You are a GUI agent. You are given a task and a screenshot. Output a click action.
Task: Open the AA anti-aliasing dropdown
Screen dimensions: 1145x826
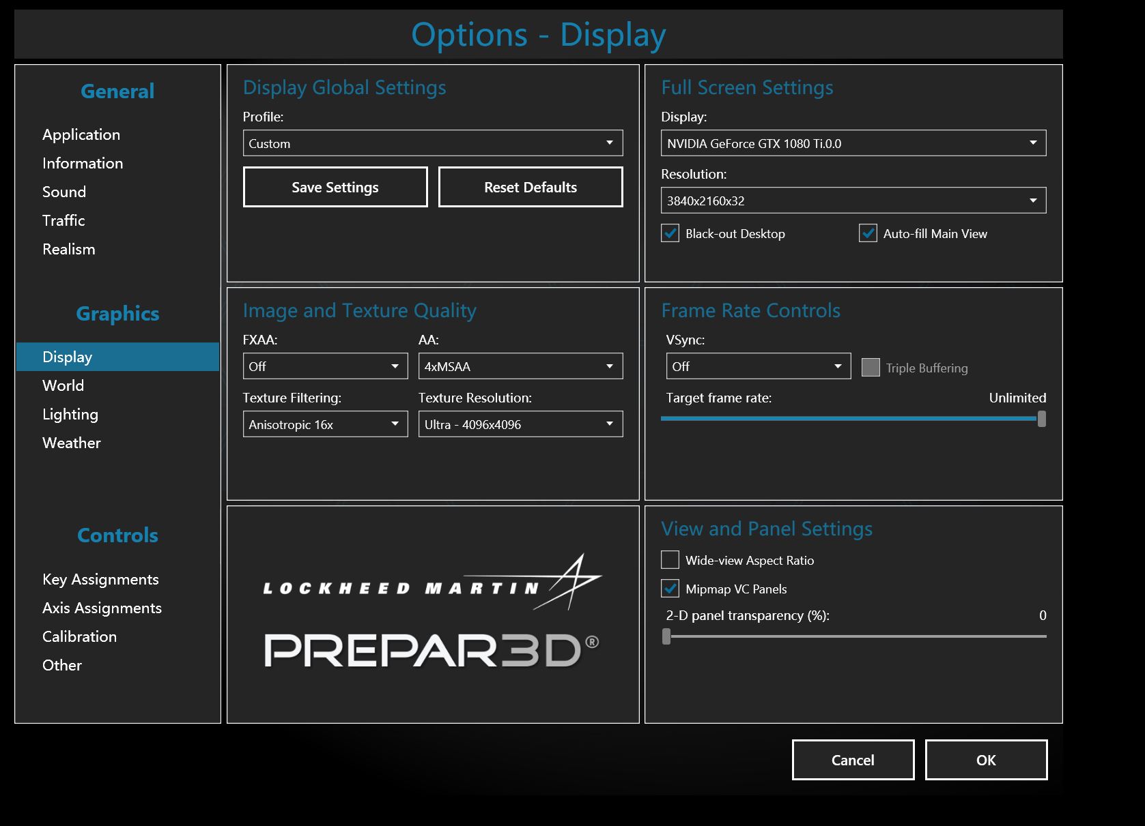pos(520,366)
